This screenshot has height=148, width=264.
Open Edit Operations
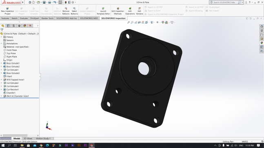pos(130,11)
